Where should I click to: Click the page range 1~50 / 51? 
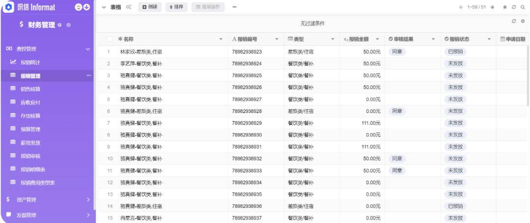477,7
